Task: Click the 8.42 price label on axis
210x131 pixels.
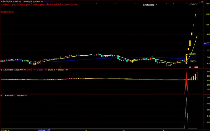Action: [206, 44]
